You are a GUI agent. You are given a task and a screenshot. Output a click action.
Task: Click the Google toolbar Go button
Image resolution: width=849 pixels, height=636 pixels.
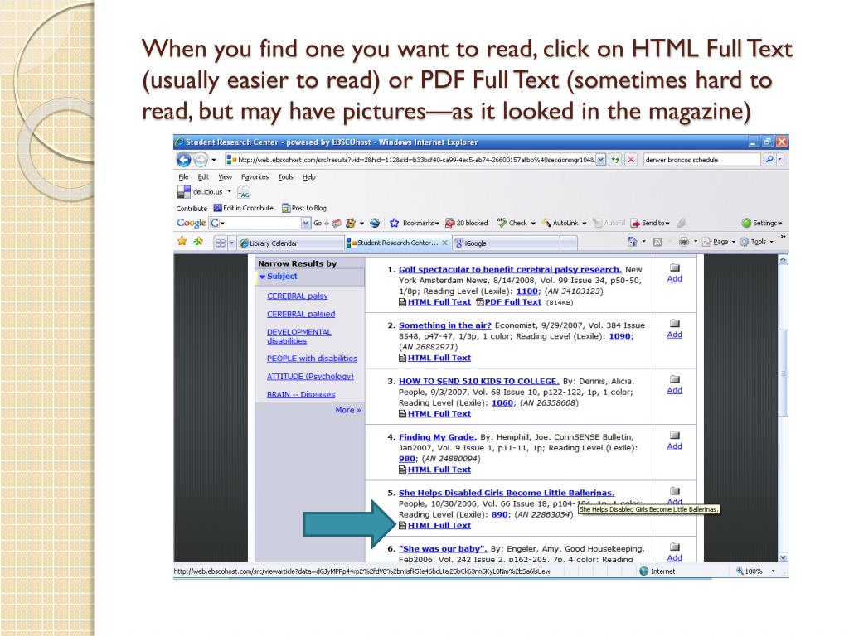[318, 223]
